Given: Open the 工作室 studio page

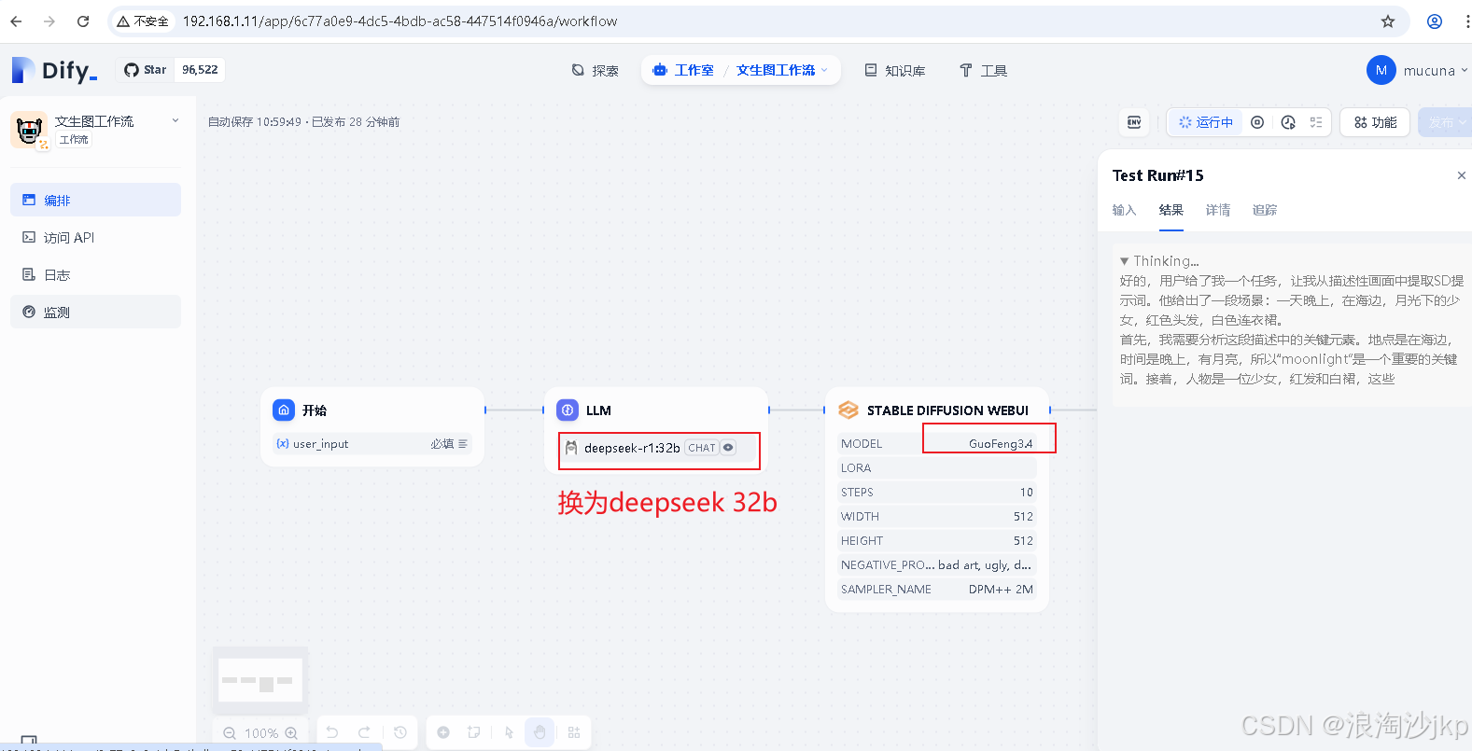Looking at the screenshot, I should tap(684, 70).
